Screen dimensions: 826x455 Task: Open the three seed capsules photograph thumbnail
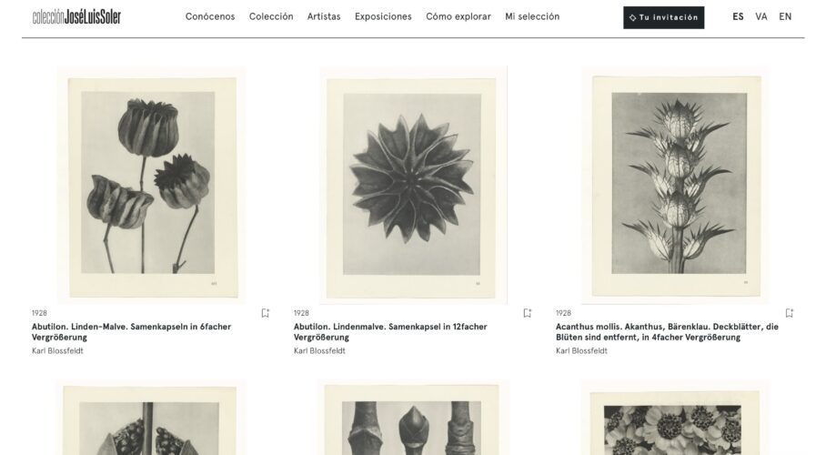[x=151, y=185]
